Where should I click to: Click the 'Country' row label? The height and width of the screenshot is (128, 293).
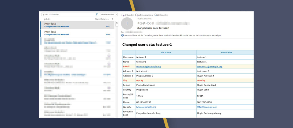pyautogui.click(x=127, y=90)
